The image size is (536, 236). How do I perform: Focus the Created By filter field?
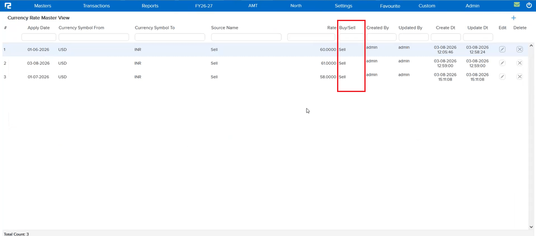(381, 37)
